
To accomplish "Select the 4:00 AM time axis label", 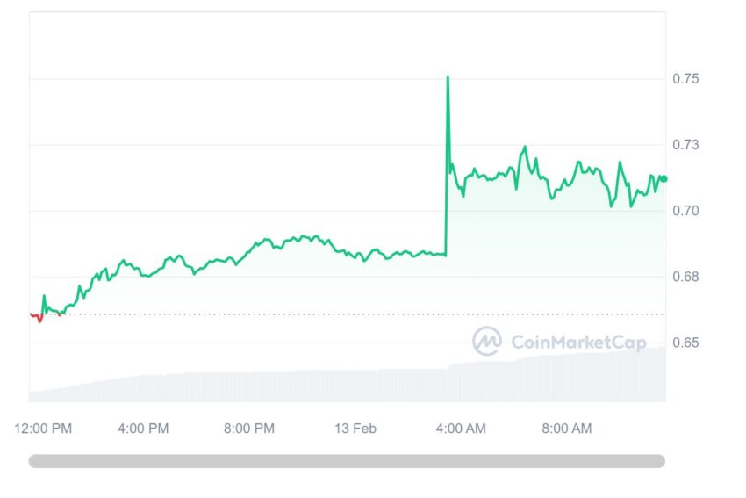I will [x=461, y=429].
